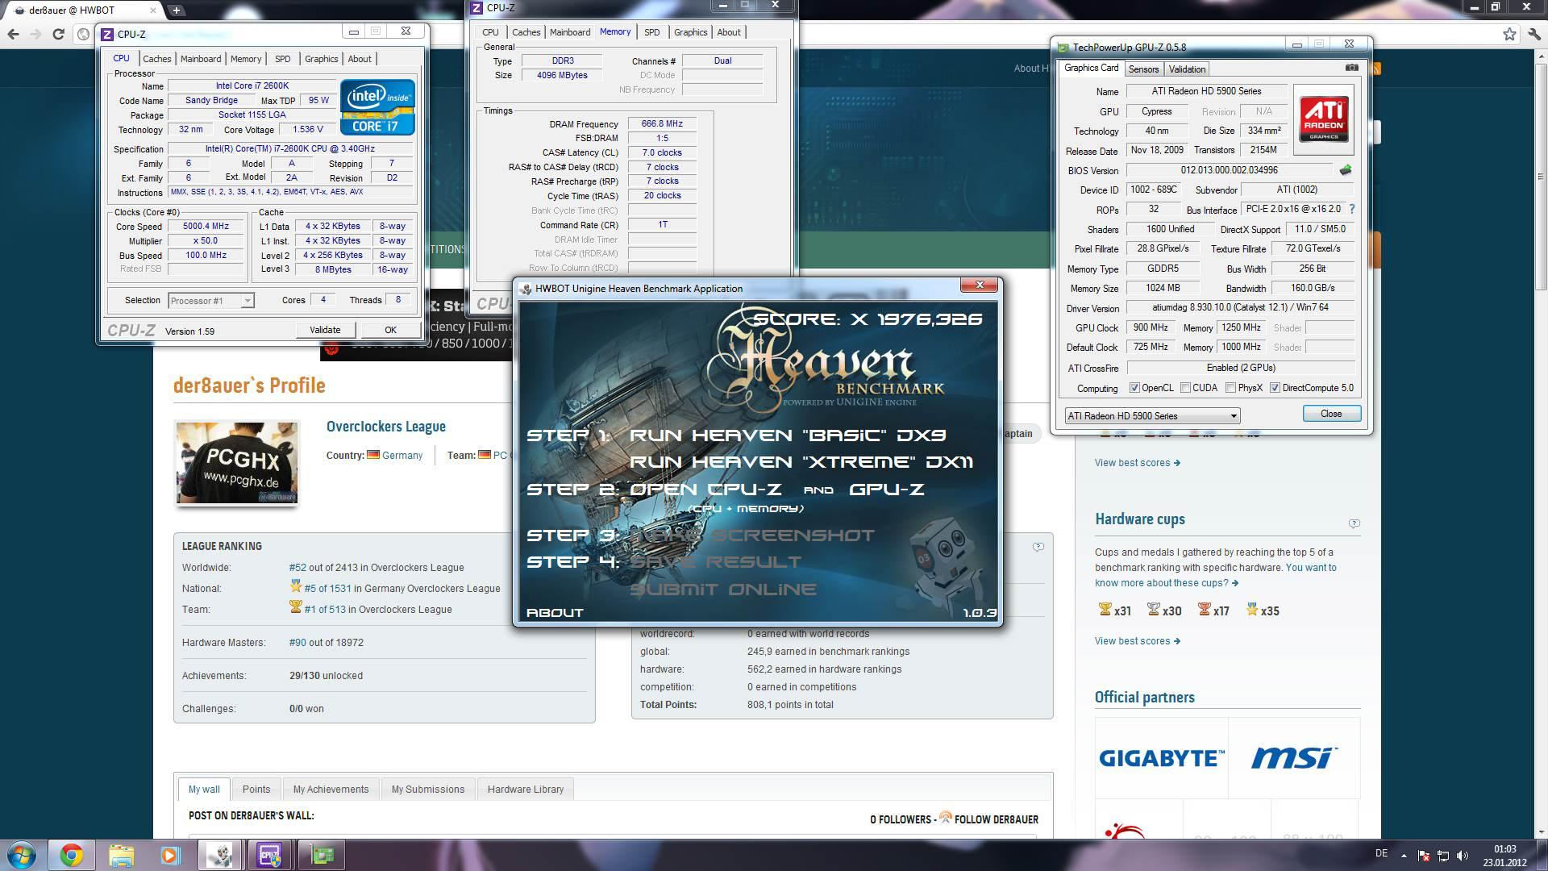Toggle the DirectCompute 5.0 checkbox
The width and height of the screenshot is (1548, 871).
[1275, 388]
